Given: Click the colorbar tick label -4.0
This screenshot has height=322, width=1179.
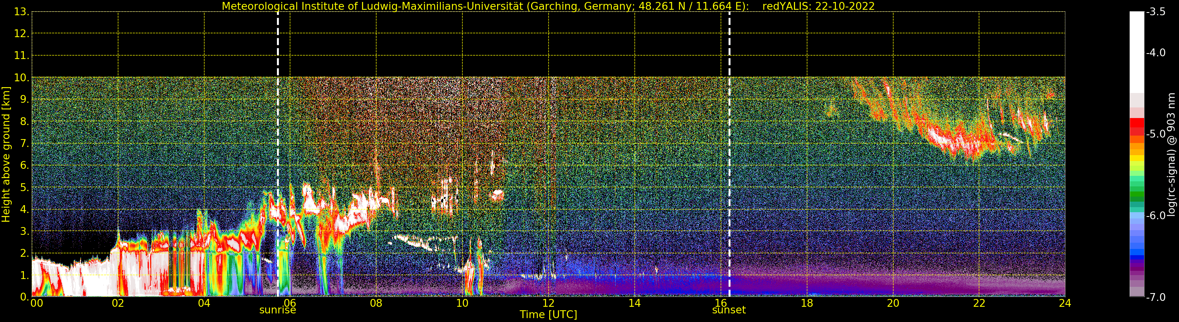Looking at the screenshot, I should click(x=1156, y=52).
